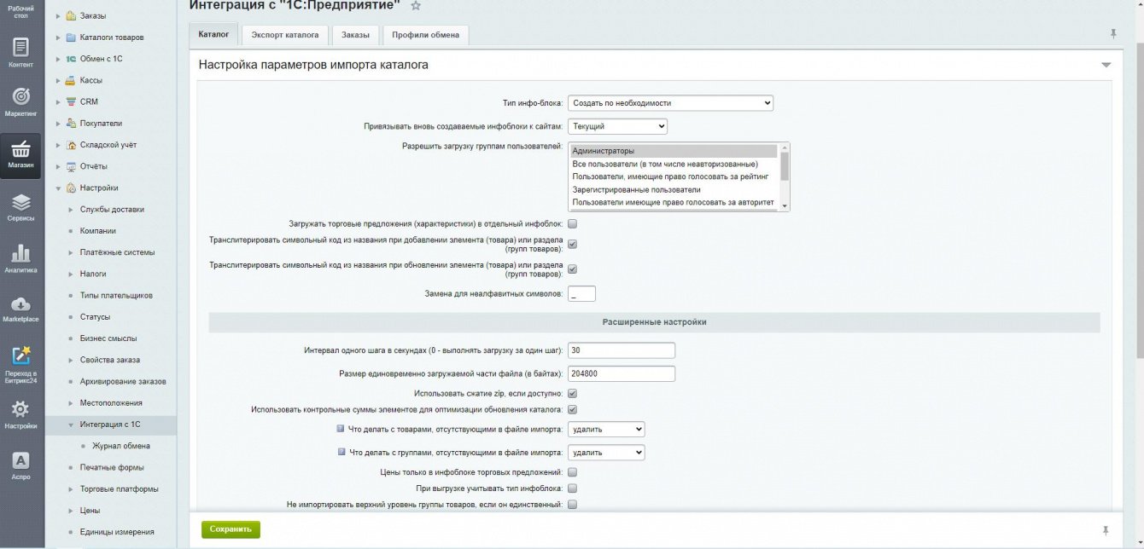The image size is (1144, 549).
Task: Switch to the Профили обмена tab
Action: [426, 35]
